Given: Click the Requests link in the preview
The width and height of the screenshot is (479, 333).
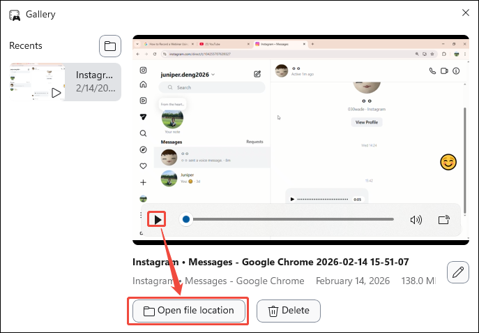Looking at the screenshot, I should [254, 142].
